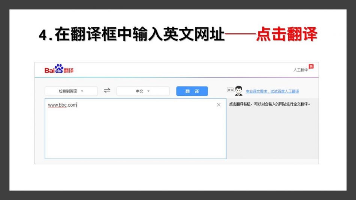The height and width of the screenshot is (200, 356).
Task: Click the red 点击翻译 title text
Action: coord(287,35)
